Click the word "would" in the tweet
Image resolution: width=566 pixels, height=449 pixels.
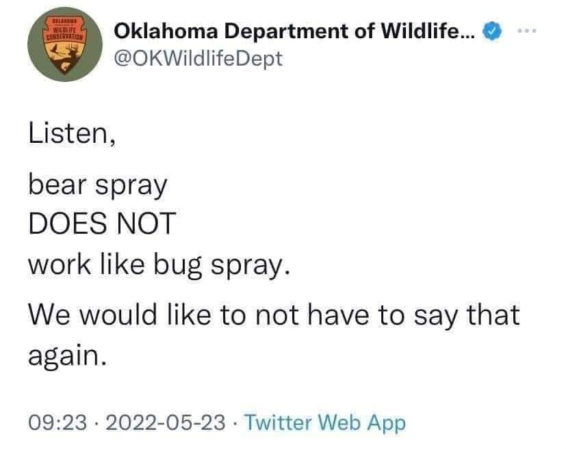tap(118, 314)
